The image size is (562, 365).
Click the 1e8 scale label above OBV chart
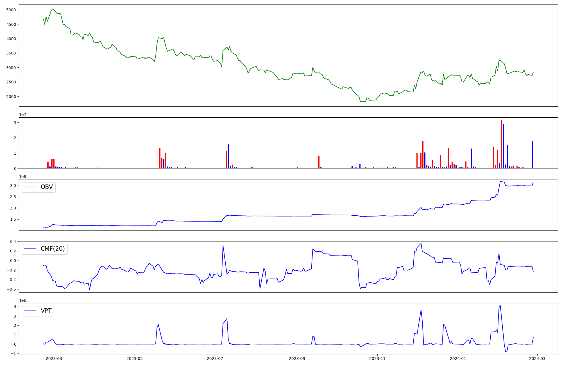(x=23, y=177)
